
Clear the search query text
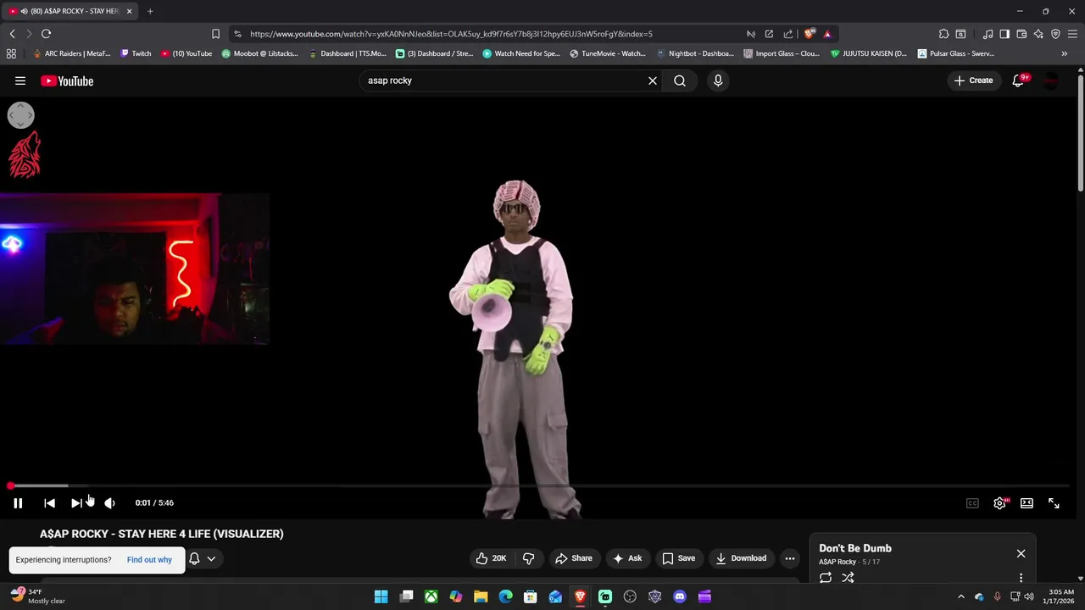(x=653, y=80)
